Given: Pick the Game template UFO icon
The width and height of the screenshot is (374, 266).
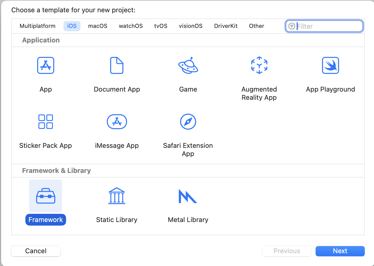Looking at the screenshot, I should click(188, 65).
